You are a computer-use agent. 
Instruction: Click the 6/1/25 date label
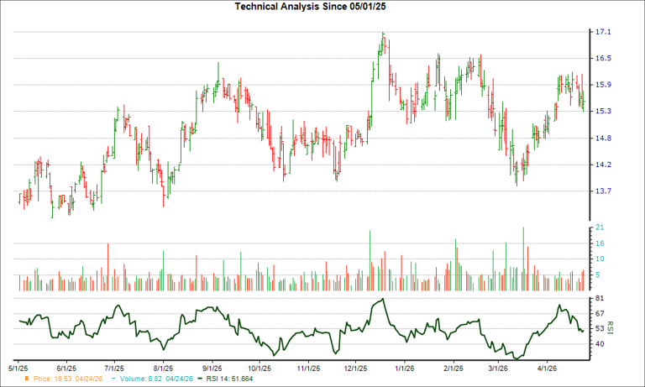[x=66, y=368]
